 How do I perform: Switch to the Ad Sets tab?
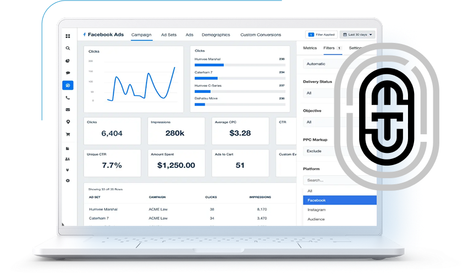pos(169,35)
